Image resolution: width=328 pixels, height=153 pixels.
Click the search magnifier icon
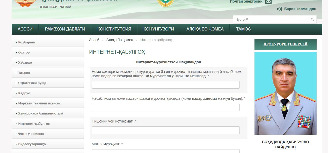[x=312, y=20]
